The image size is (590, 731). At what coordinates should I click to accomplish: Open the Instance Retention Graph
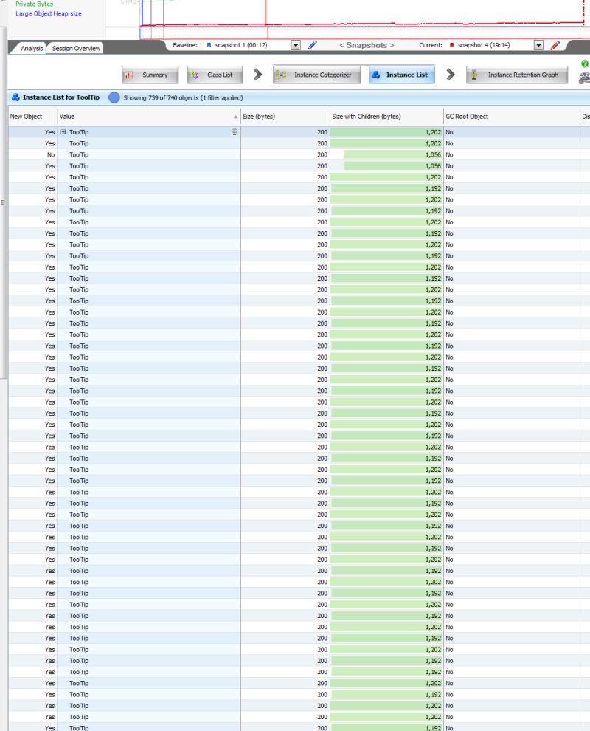click(x=518, y=75)
